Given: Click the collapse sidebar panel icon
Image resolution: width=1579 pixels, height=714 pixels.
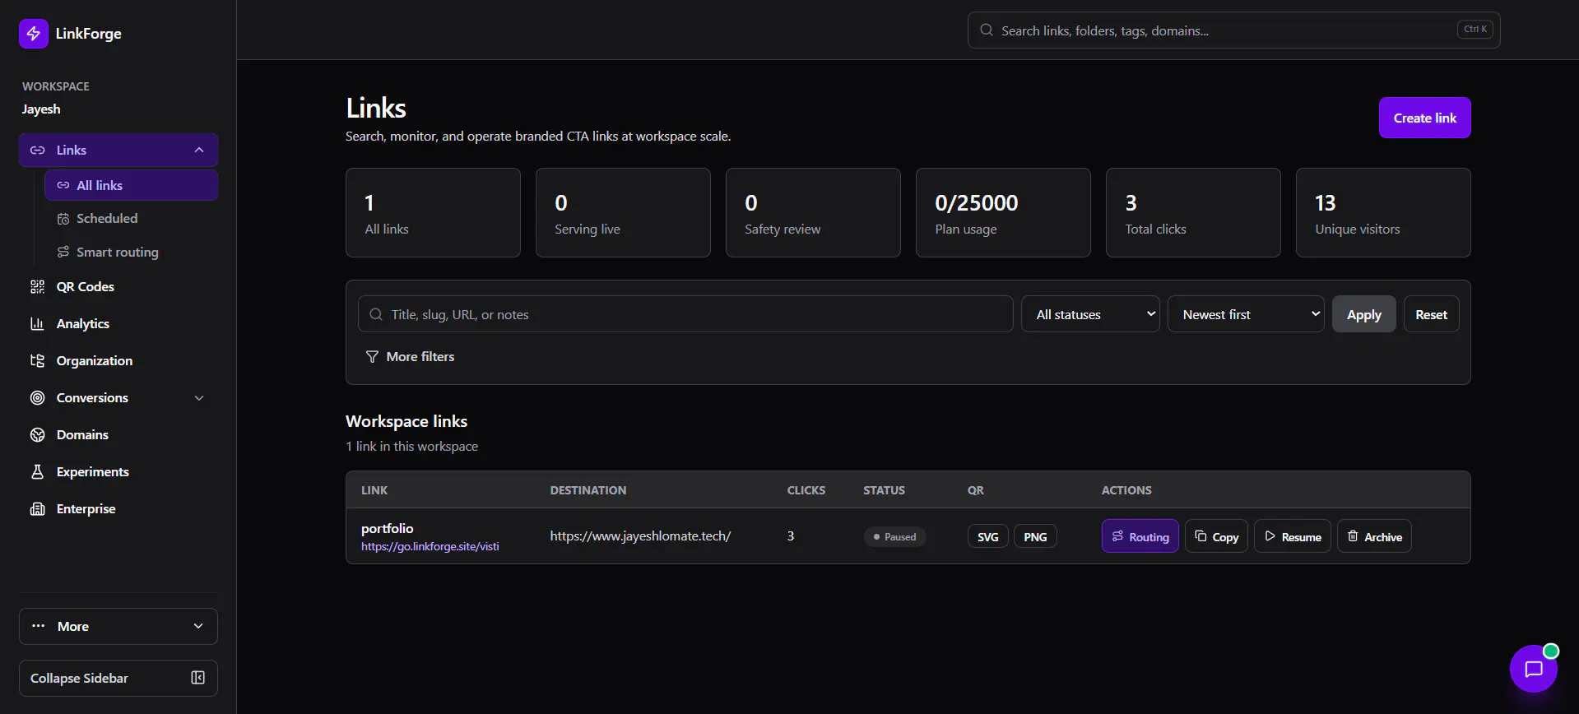Looking at the screenshot, I should click(x=197, y=678).
